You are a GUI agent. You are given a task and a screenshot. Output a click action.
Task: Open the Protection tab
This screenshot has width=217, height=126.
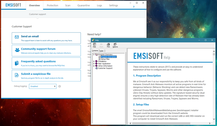pyautogui.click(x=53, y=5)
